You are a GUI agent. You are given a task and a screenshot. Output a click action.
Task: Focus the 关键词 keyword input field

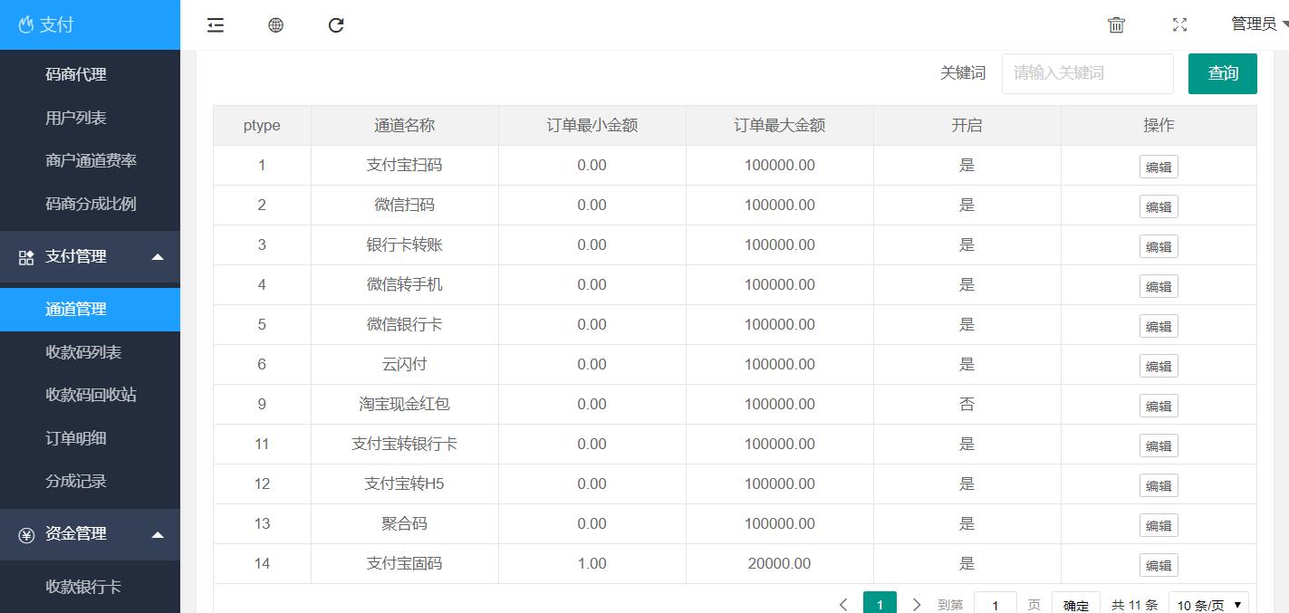1087,73
